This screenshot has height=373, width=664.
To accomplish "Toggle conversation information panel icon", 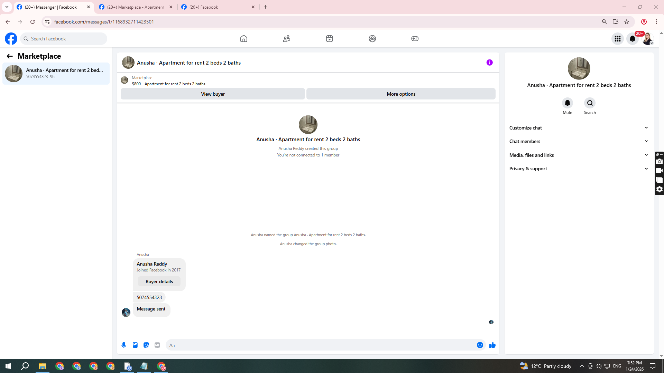I will point(490,63).
